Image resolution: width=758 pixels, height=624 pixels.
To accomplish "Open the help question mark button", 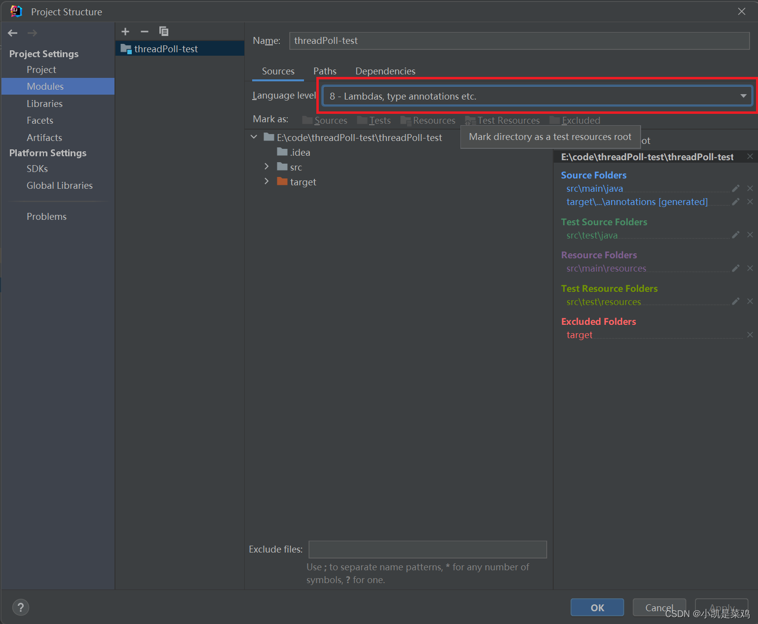I will click(21, 607).
